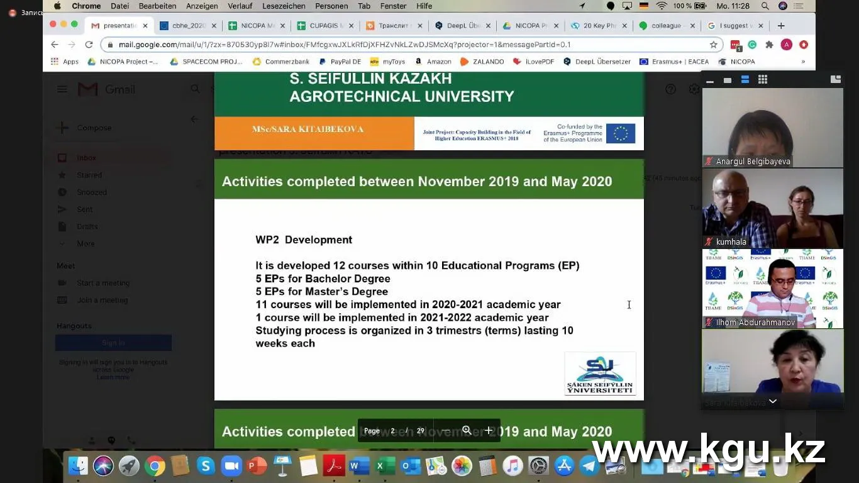This screenshot has height=483, width=859.
Task: Click the PDF page number field
Action: click(x=393, y=431)
